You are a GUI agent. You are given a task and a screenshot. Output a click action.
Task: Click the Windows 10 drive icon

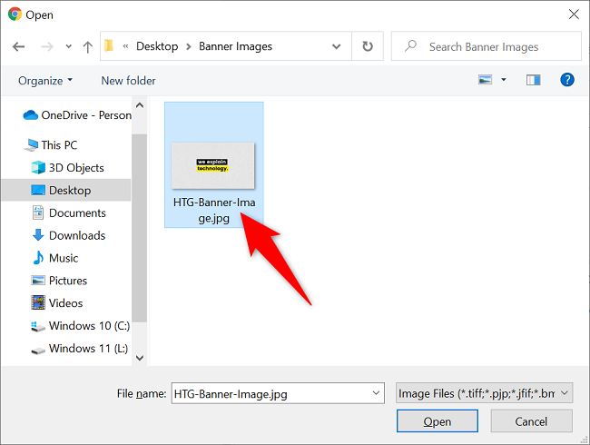(38, 327)
